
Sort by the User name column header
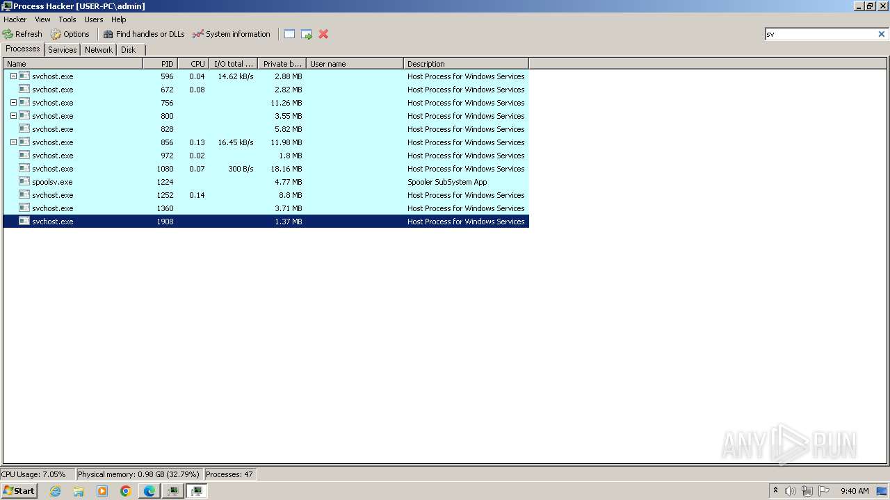355,64
